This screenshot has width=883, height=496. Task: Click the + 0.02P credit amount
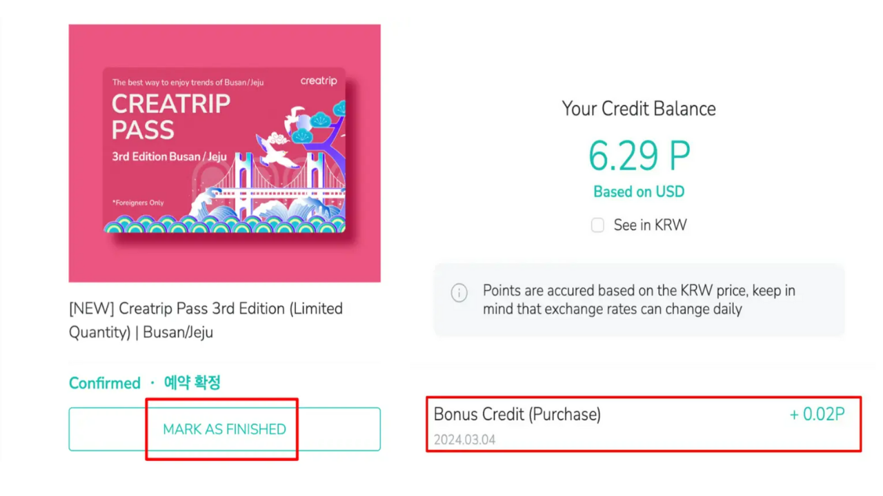tap(817, 415)
